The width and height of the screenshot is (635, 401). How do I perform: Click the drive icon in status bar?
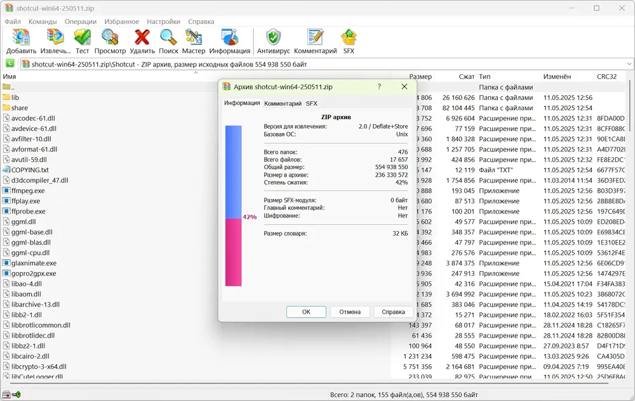pos(6,395)
